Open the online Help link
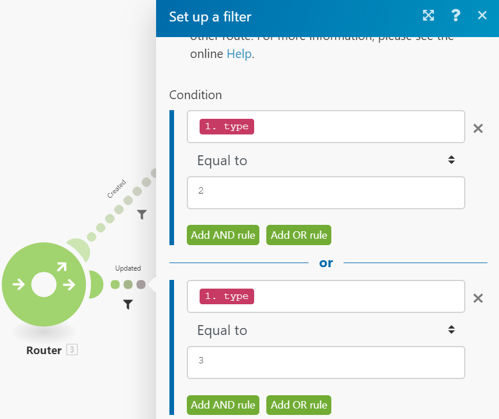 coord(239,54)
